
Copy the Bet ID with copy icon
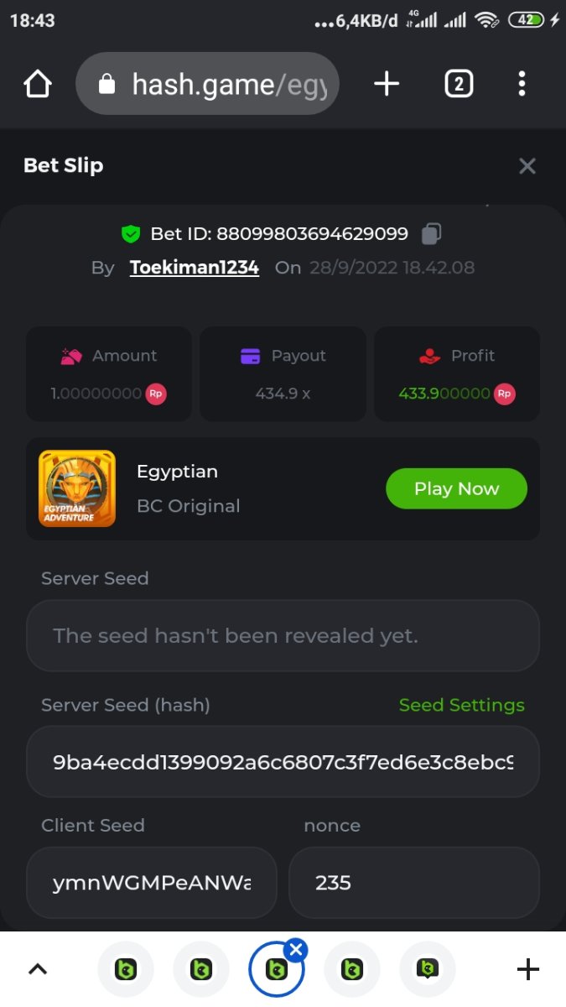(x=431, y=234)
